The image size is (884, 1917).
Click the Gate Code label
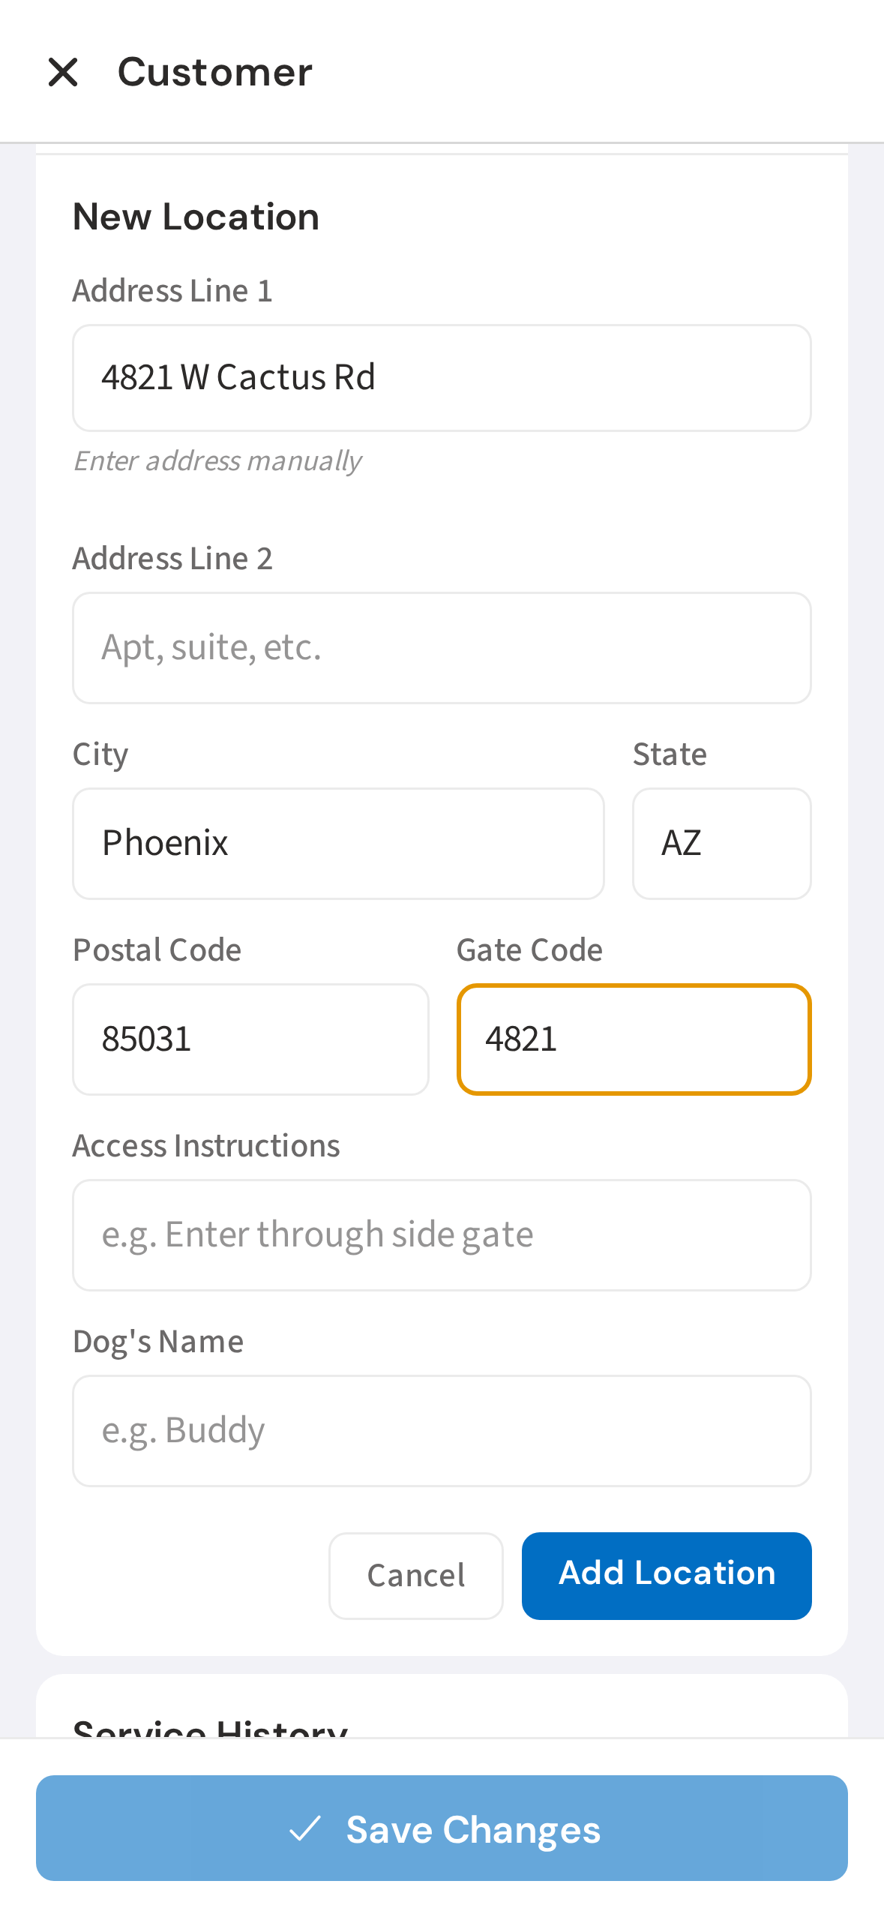click(529, 949)
